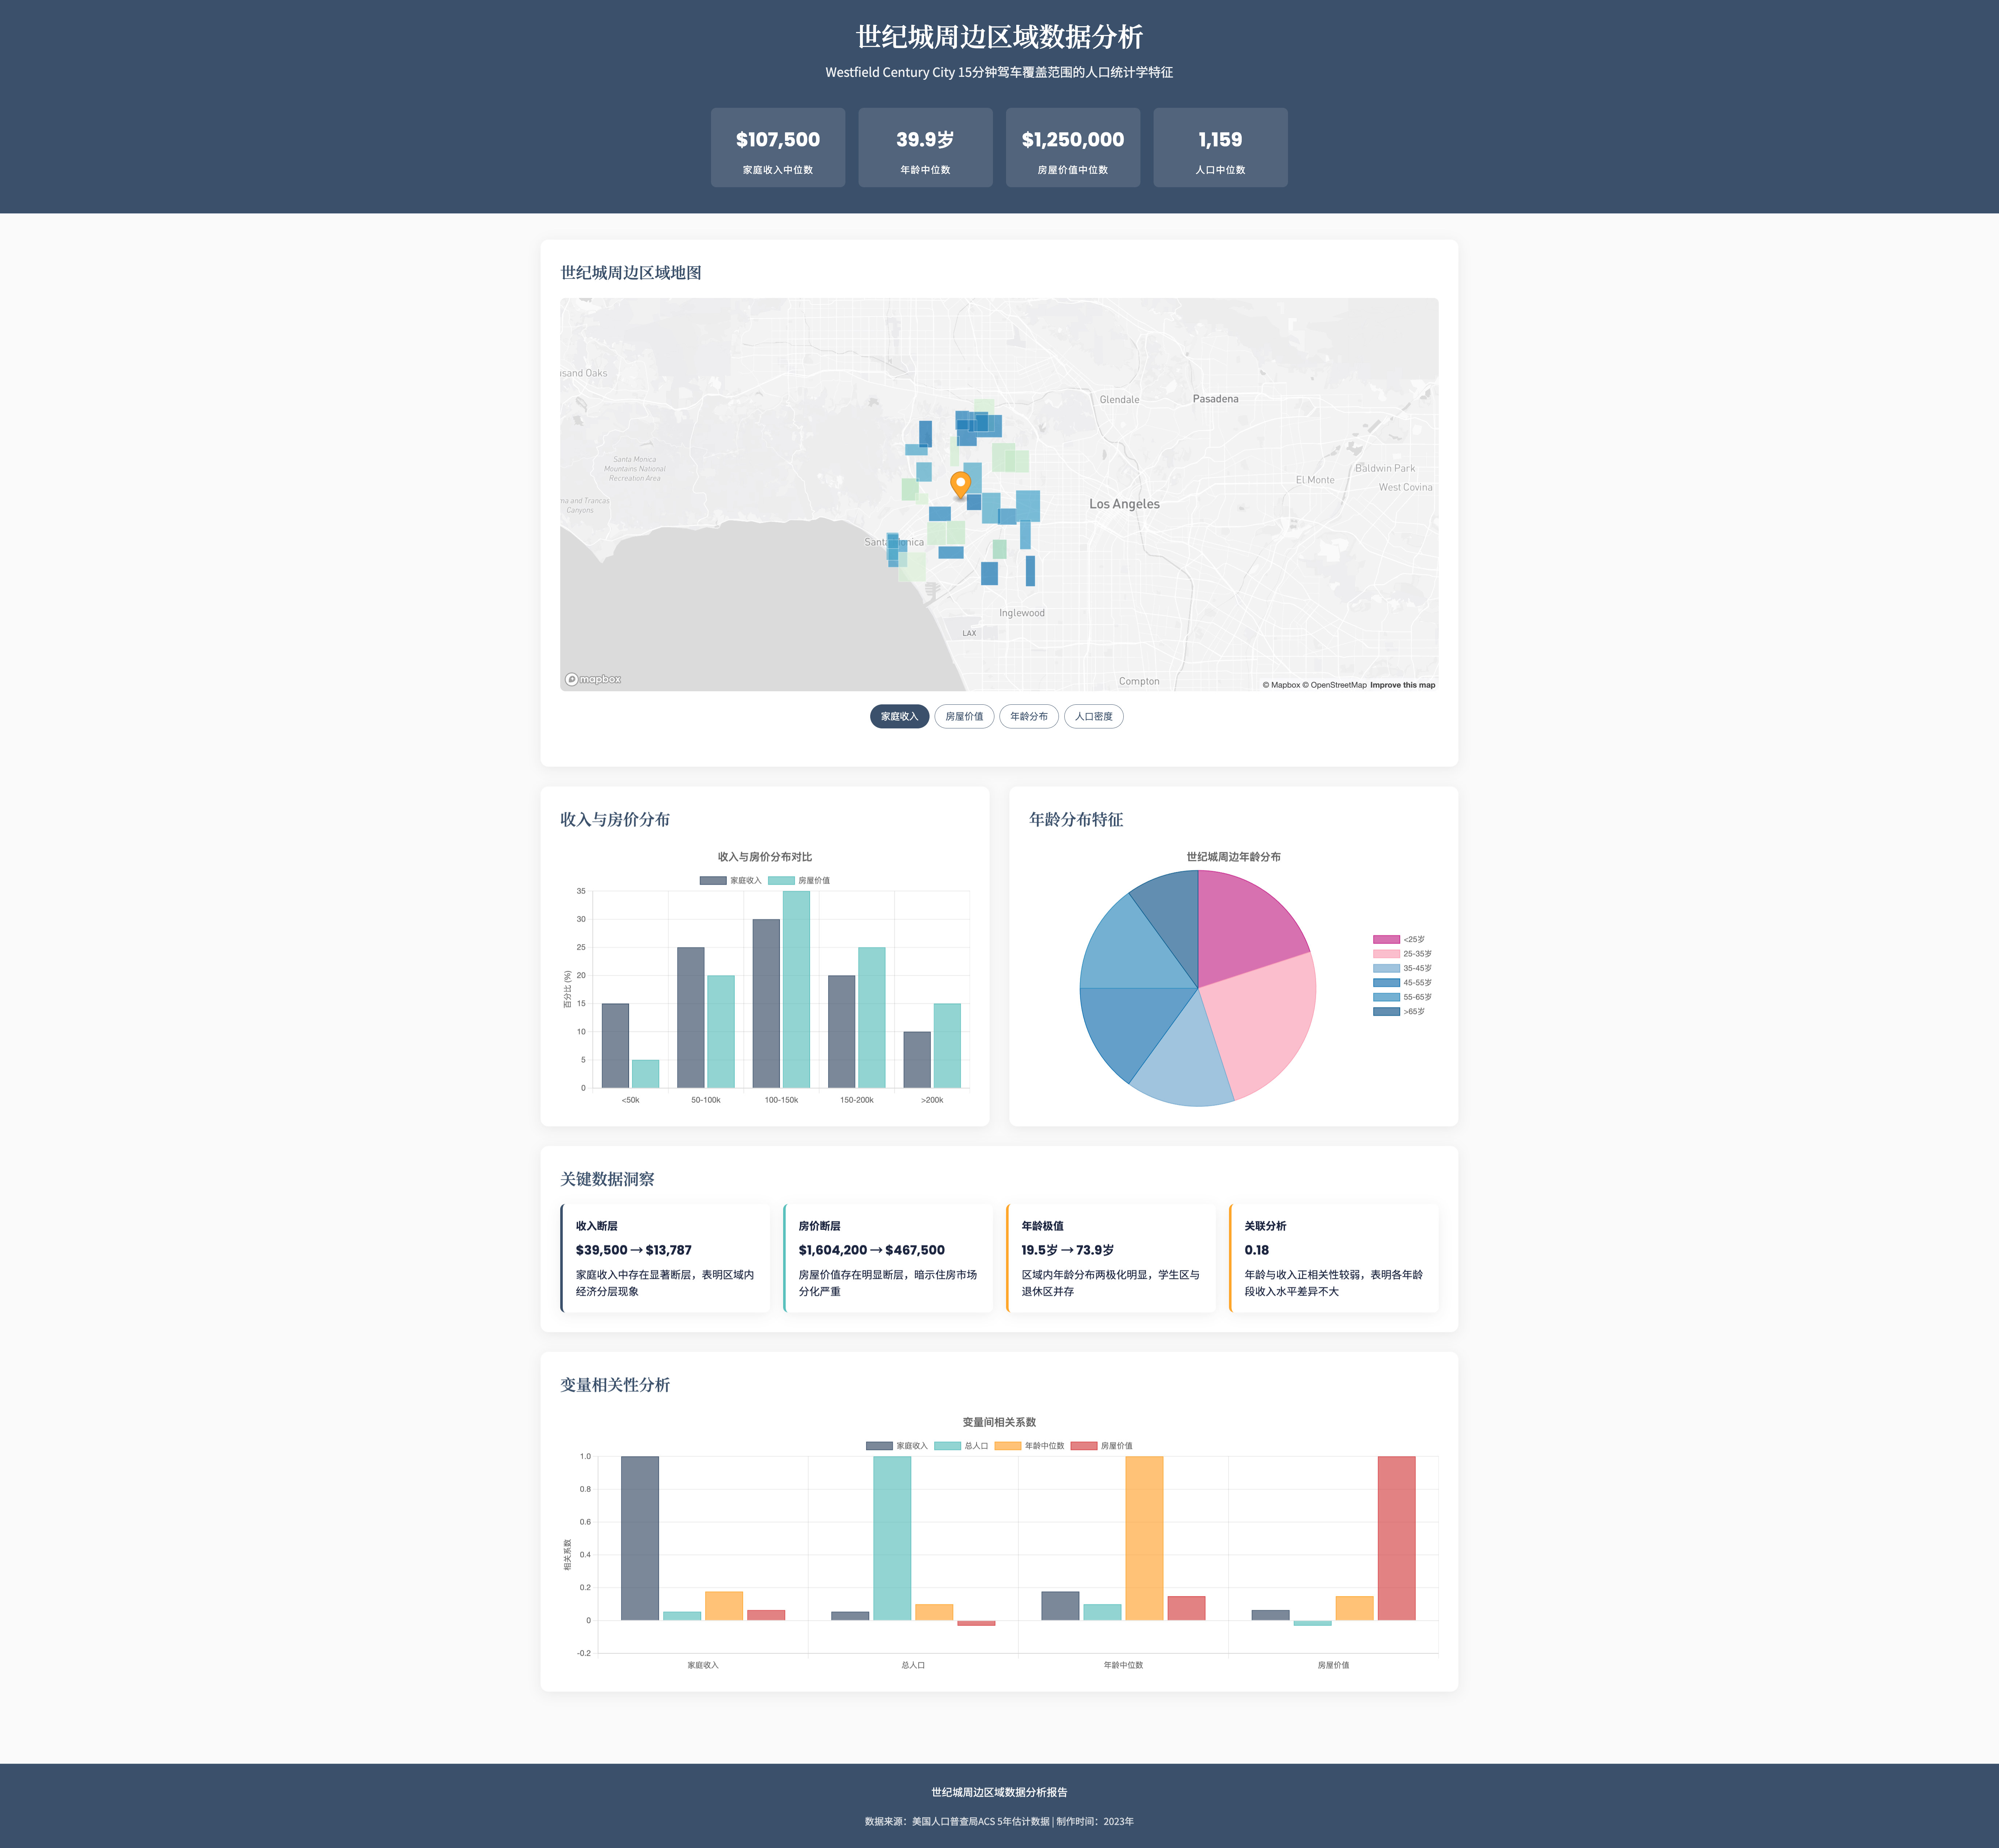Switch map to 房屋价值 layer

(964, 716)
